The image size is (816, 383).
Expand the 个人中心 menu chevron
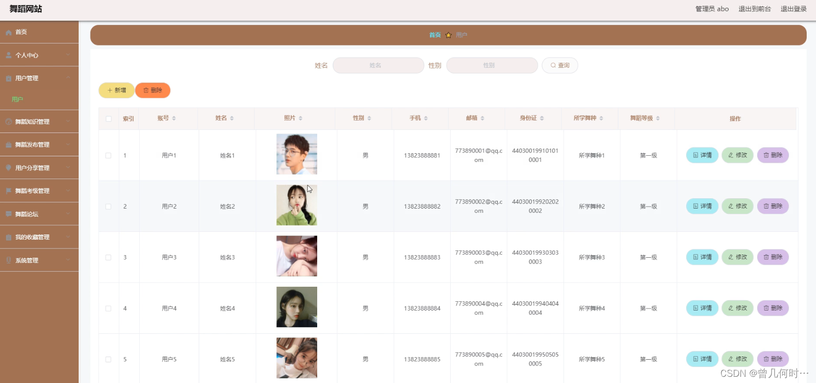[x=68, y=55]
